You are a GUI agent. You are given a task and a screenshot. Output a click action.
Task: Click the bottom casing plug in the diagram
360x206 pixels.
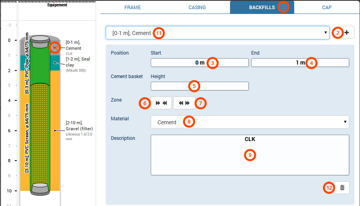tap(40, 188)
